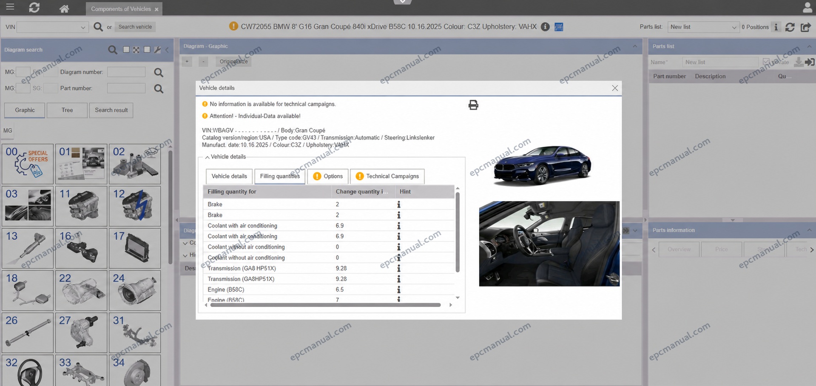
Task: Click the hint info icon for Engine (B58C) 6.5
Action: [x=399, y=289]
